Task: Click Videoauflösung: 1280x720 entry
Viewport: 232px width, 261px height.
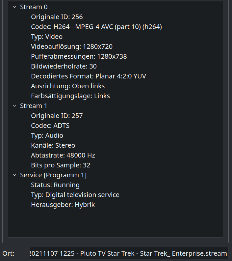Action: click(72, 46)
